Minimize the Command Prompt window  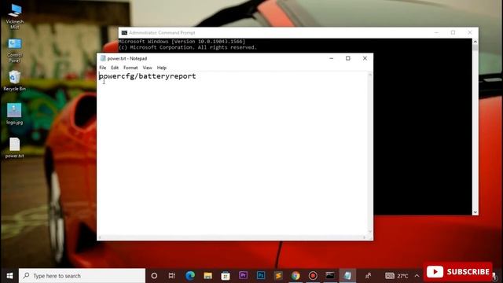click(436, 33)
